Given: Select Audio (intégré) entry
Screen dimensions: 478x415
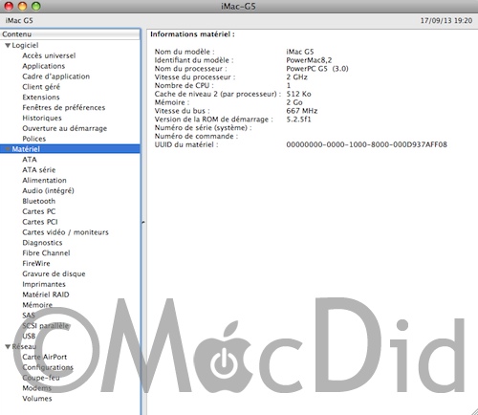Looking at the screenshot, I should (48, 190).
